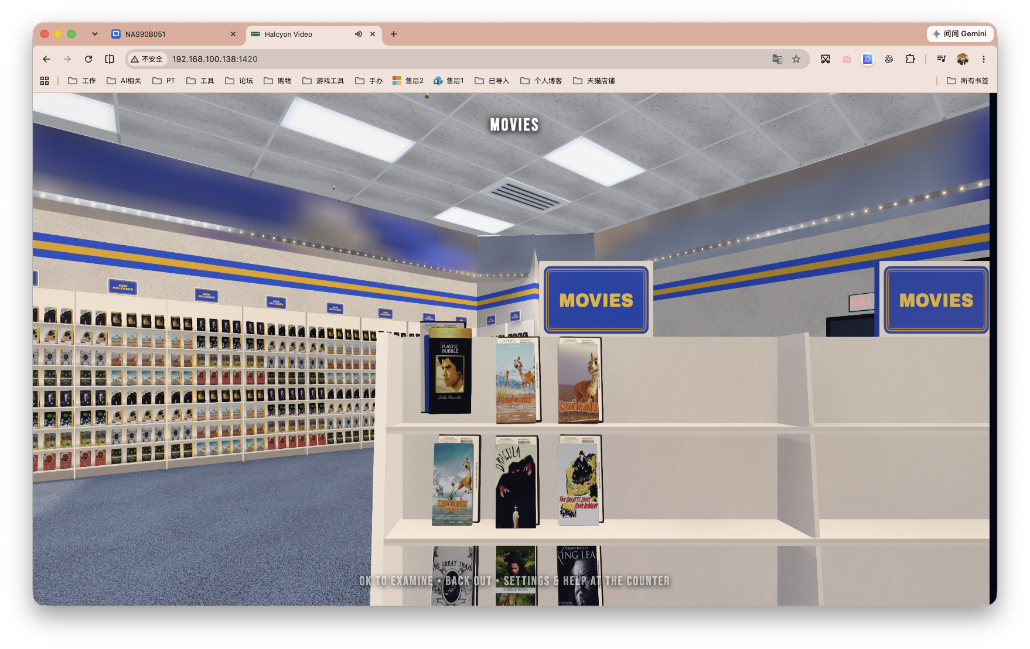Reload the Halcyon Video page
Viewport: 1030px width, 649px height.
coord(88,59)
